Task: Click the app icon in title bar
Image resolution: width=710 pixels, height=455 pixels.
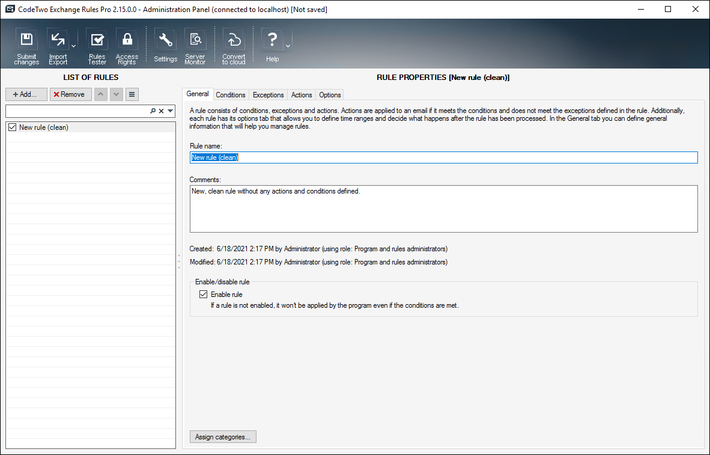Action: (10, 9)
